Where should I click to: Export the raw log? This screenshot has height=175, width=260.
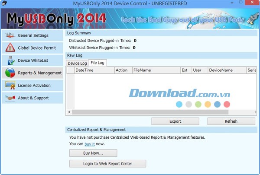175,121
